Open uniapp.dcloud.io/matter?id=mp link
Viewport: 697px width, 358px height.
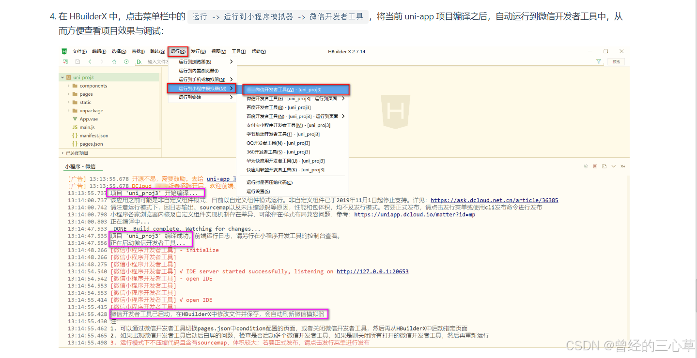(415, 214)
